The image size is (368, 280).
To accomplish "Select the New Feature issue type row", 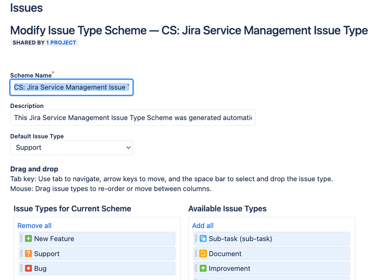I will click(97, 239).
